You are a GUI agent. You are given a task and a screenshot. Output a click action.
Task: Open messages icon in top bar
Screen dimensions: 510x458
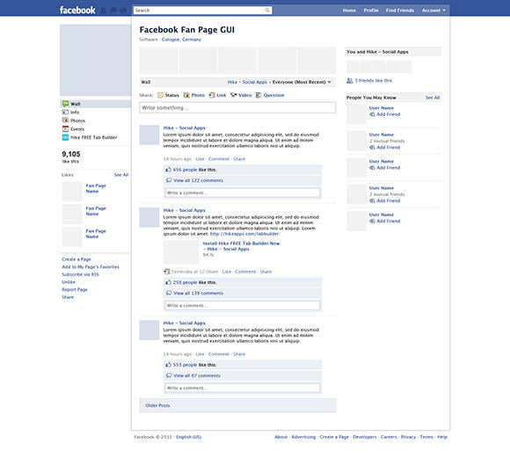pyautogui.click(x=113, y=11)
